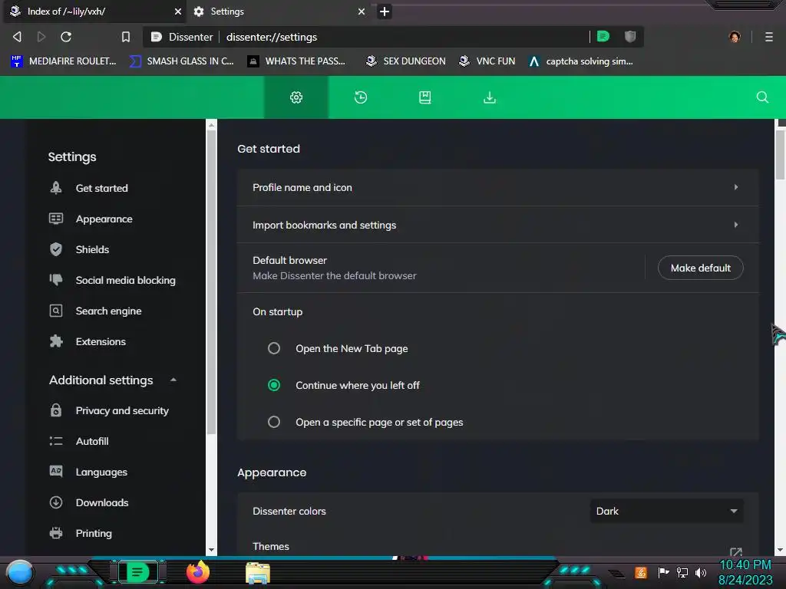Open captcha solving sim... bookmark
Screen dimensions: 786x589
(x=581, y=61)
